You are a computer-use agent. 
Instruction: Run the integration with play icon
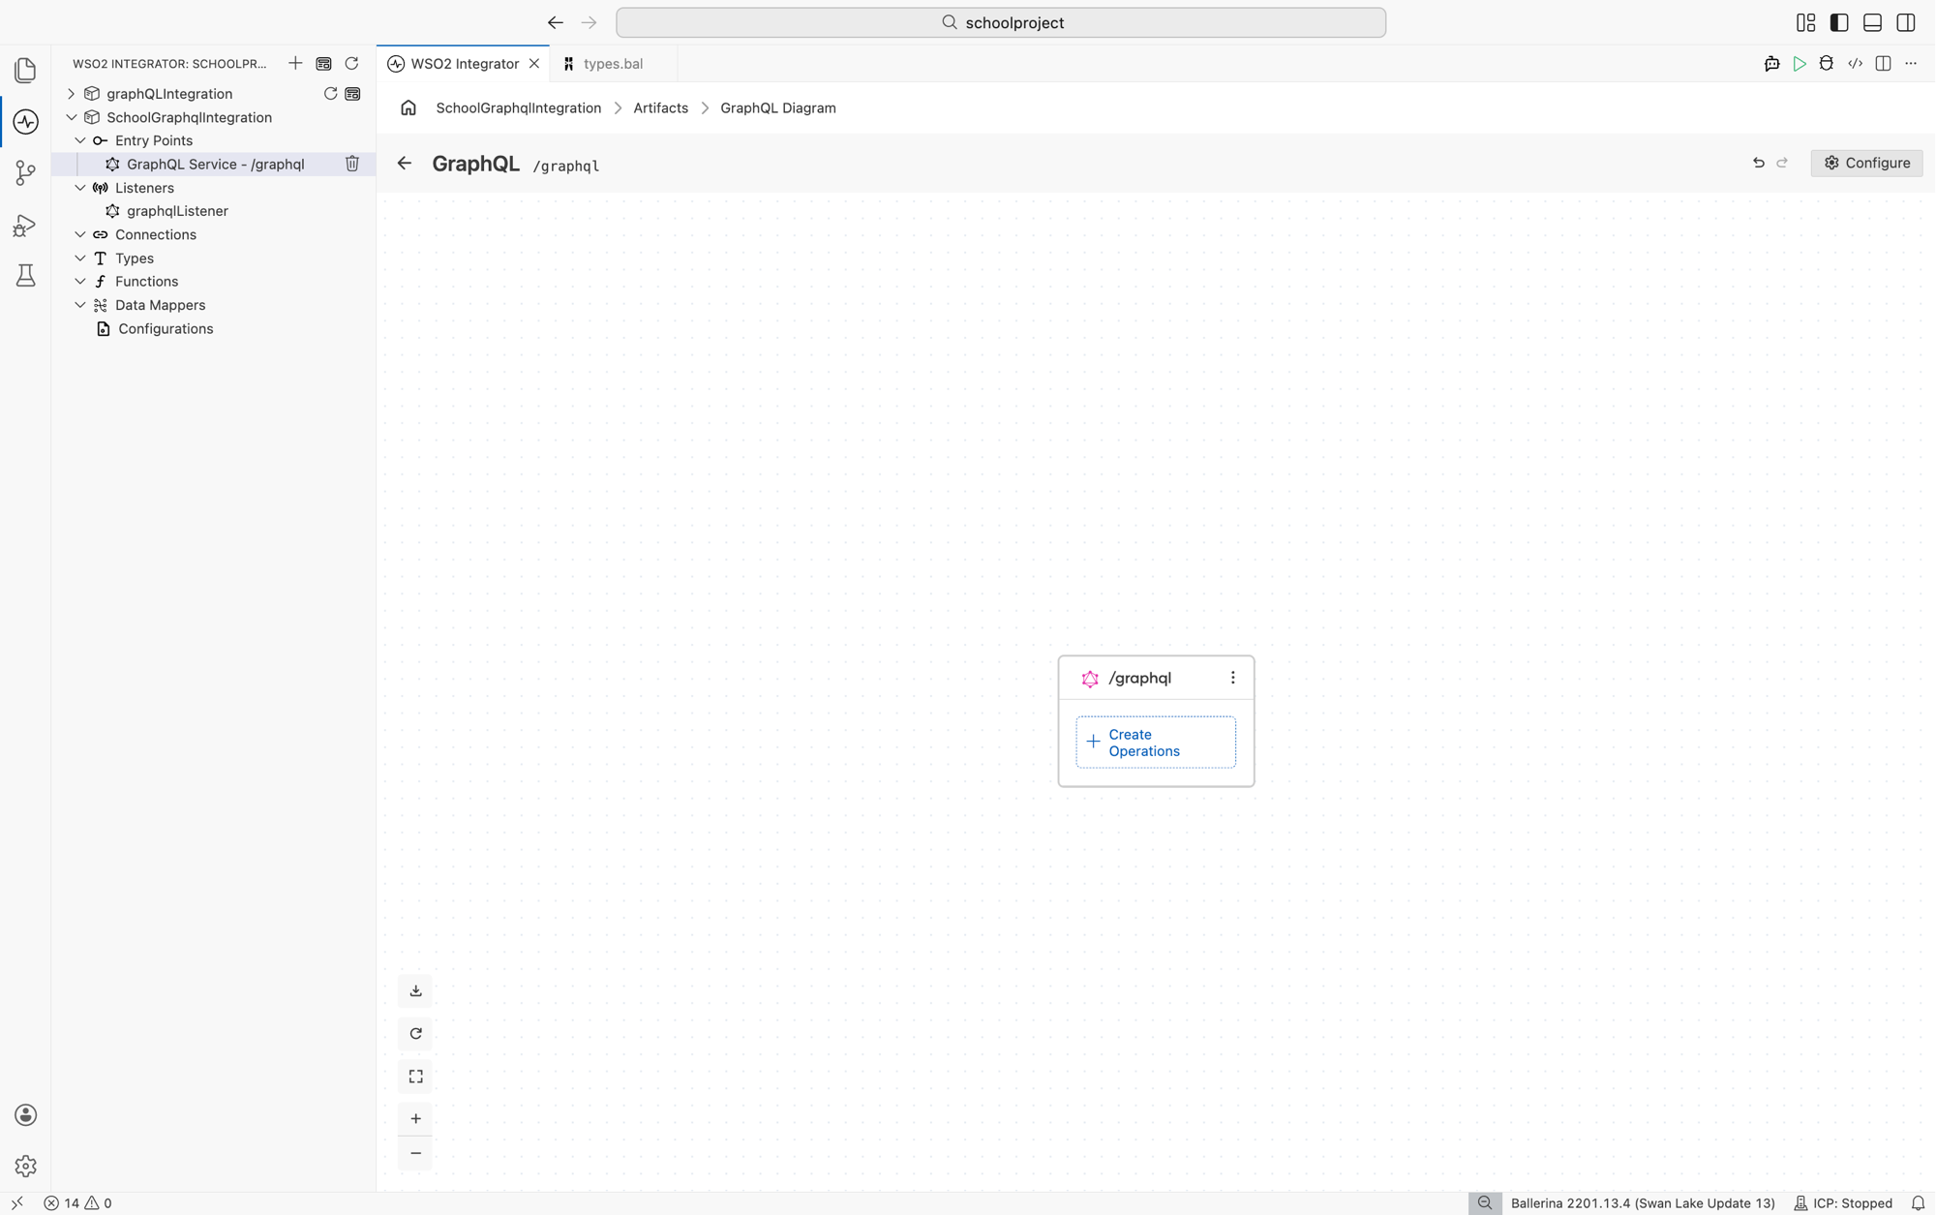tap(1799, 64)
